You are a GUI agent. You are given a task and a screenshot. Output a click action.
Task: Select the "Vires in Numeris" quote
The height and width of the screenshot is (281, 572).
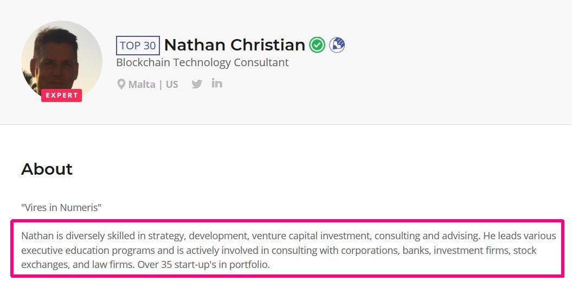(61, 208)
